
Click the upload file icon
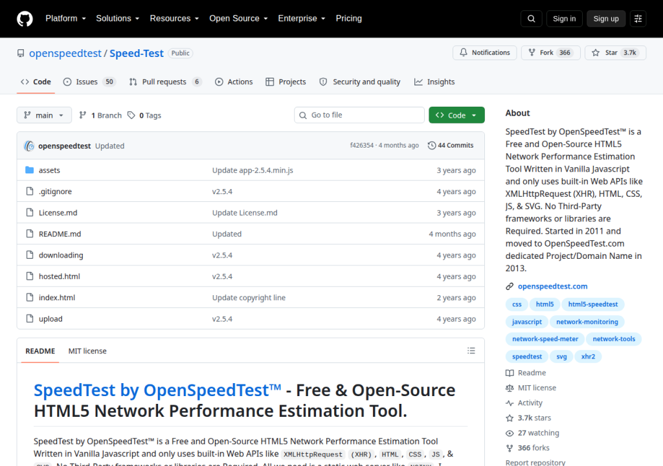(x=30, y=318)
